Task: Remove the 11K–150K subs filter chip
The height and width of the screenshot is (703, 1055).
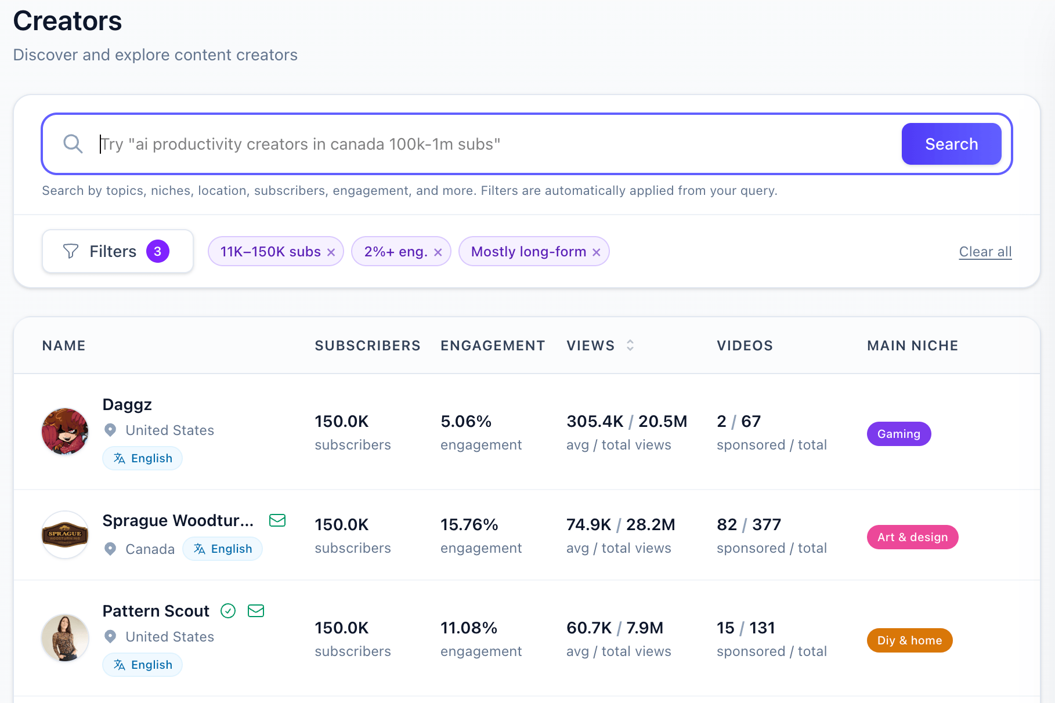Action: point(331,252)
